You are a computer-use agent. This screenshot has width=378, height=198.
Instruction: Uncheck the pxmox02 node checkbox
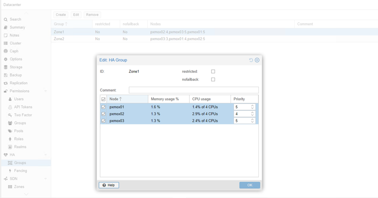(x=103, y=114)
